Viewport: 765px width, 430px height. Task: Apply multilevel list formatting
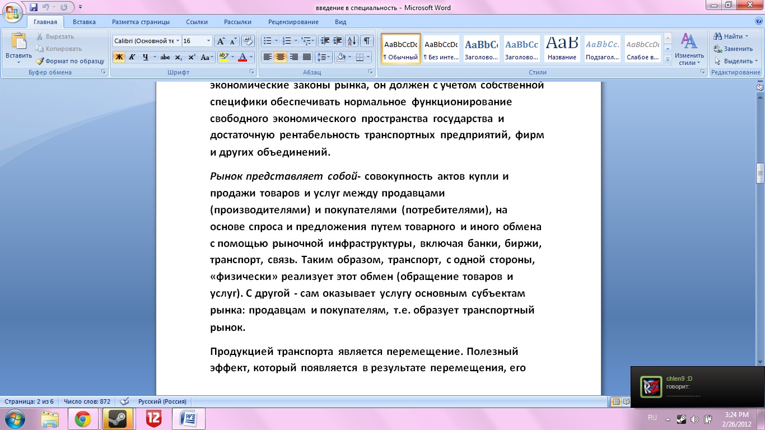(x=307, y=41)
